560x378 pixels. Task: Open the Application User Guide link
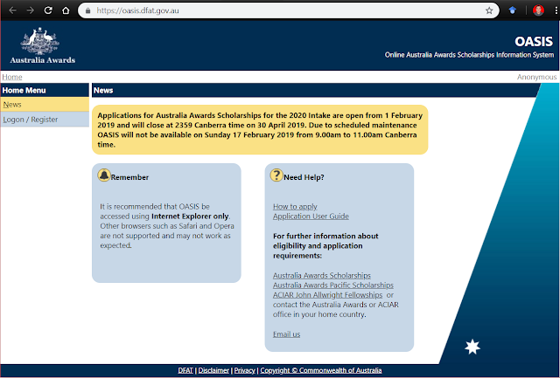[311, 216]
